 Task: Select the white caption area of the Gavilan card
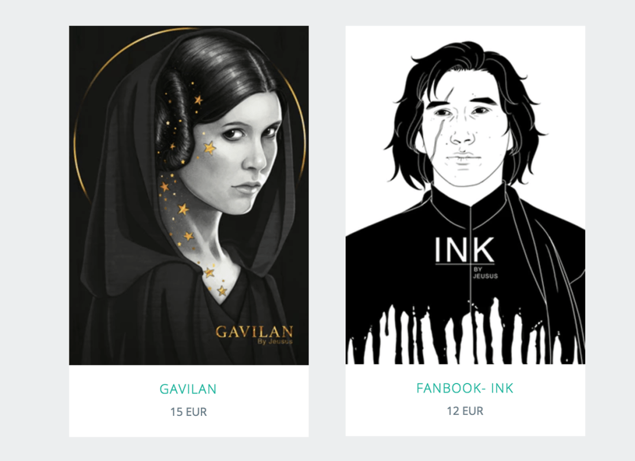pos(189,401)
